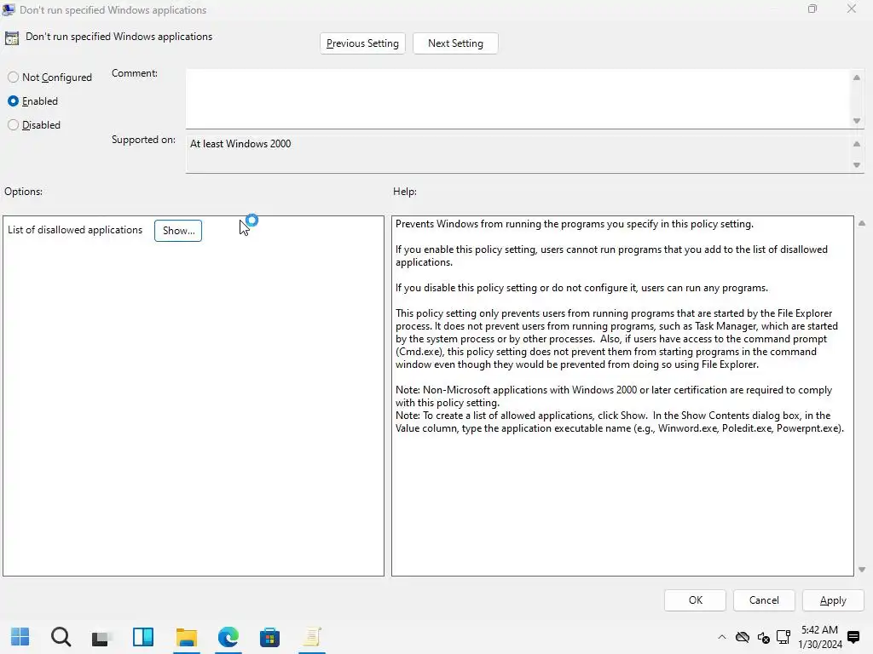This screenshot has height=654, width=873.
Task: Open Task View from taskbar
Action: 102,637
